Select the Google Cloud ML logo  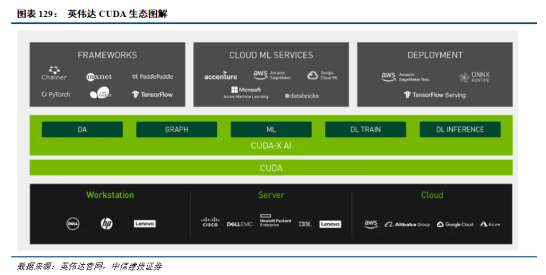pyautogui.click(x=322, y=76)
